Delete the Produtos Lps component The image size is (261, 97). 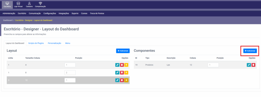[x=253, y=65]
